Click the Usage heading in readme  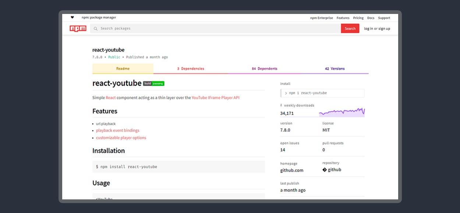point(101,183)
